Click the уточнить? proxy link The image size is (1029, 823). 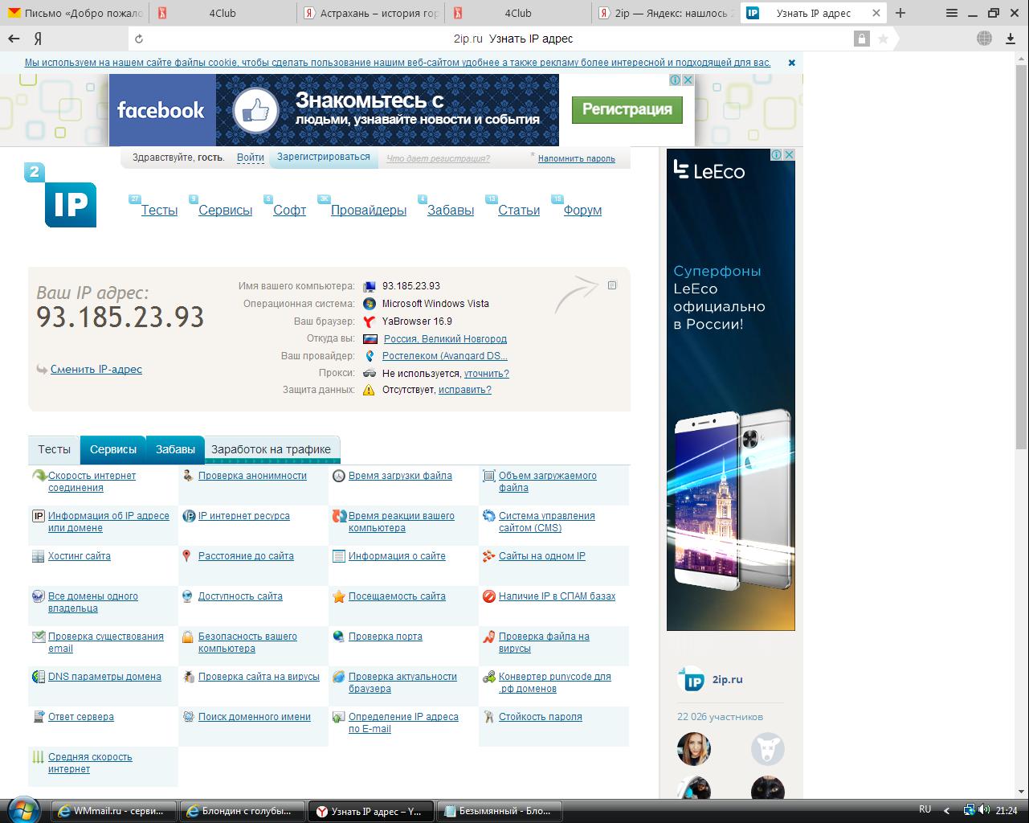pyautogui.click(x=486, y=374)
